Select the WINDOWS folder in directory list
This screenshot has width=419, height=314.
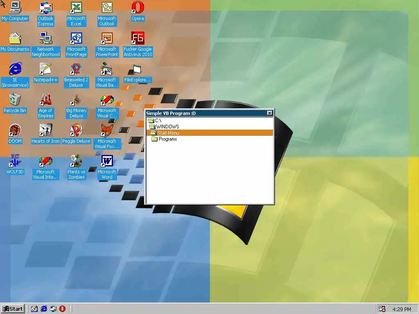coord(210,127)
